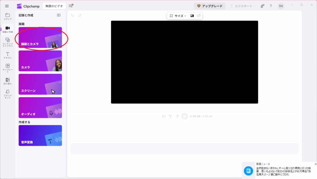Select the テキスト (Text) tool in sidebar
Viewport: 317px width, 179px height.
7,55
